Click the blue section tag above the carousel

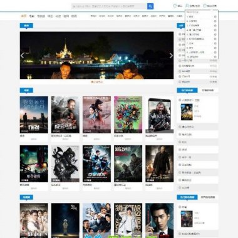pos(26,26)
